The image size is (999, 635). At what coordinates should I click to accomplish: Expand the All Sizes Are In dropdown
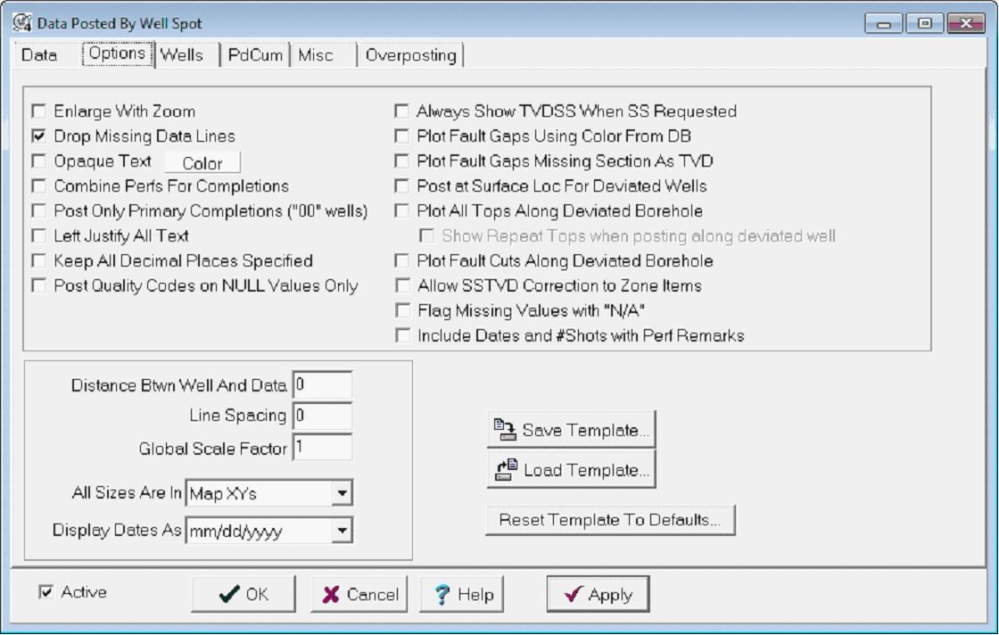pyautogui.click(x=342, y=492)
